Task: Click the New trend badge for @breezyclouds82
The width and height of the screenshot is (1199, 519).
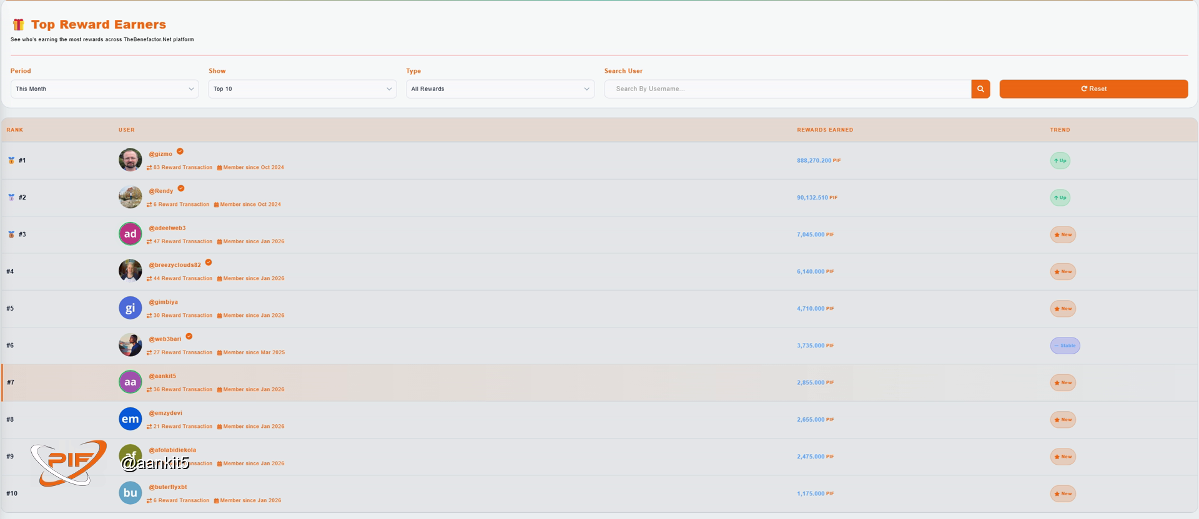Action: [1063, 271]
